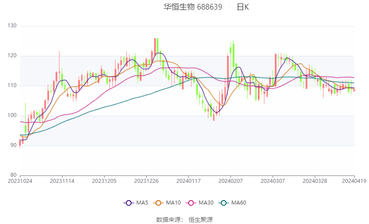Viewport: 369px width, 224px height.
Task: Select the 20240307 date axis label
Action: pos(273,181)
